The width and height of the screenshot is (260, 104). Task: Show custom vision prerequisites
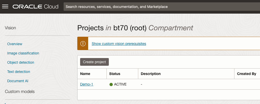[x=119, y=44]
